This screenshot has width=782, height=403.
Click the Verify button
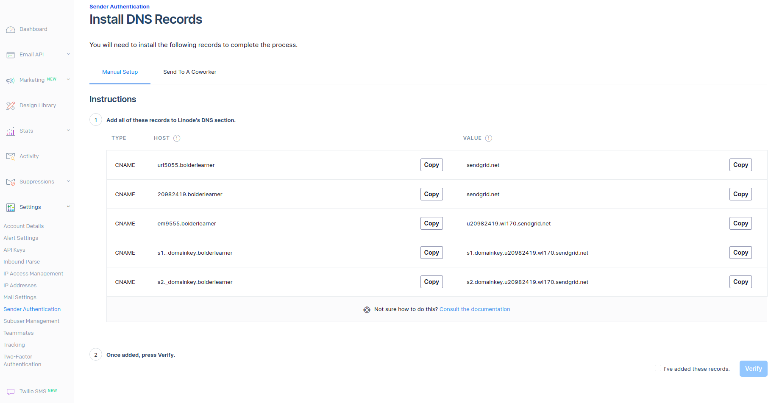tap(753, 369)
